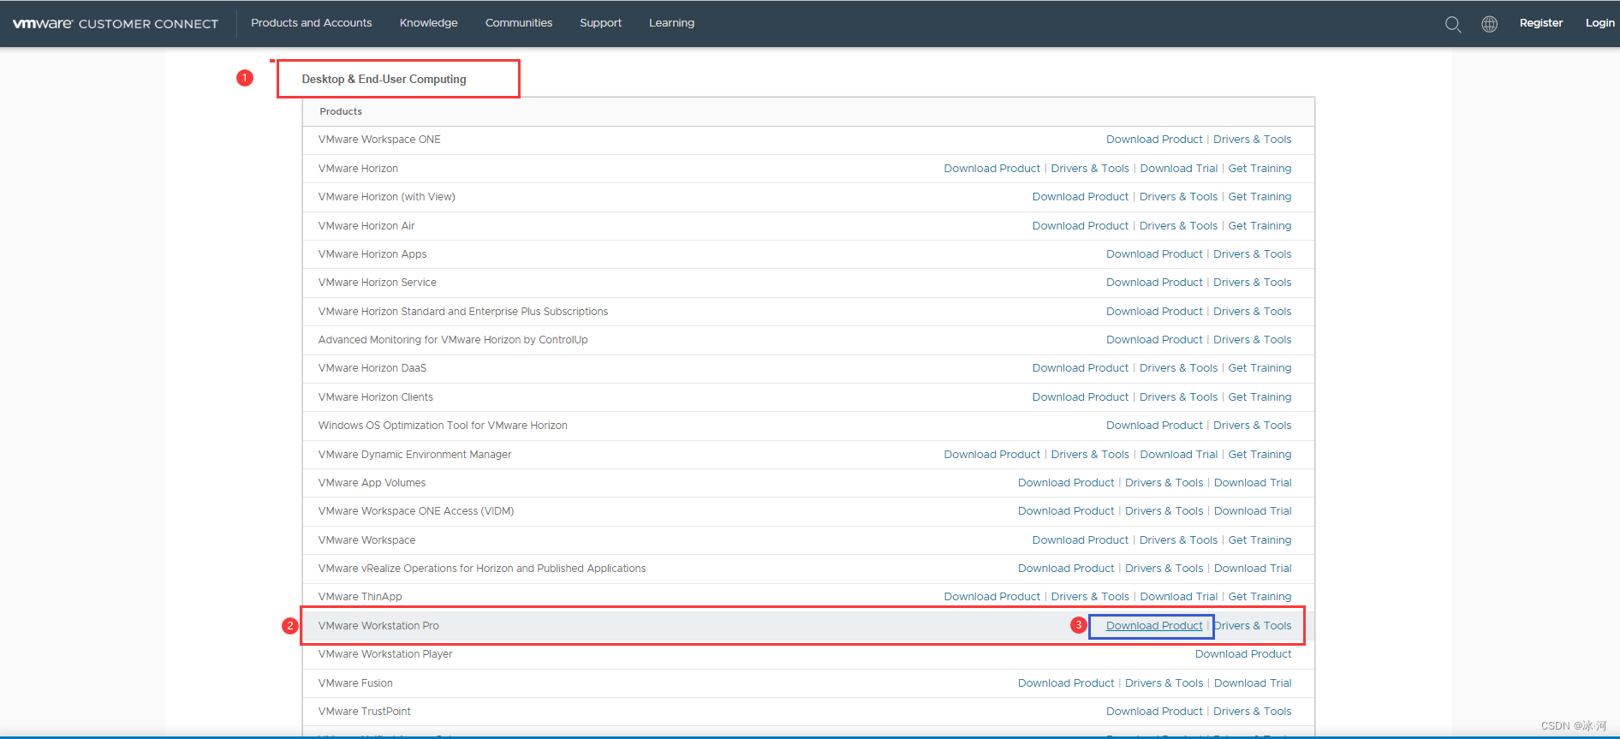Click Download Trial for VMware ThinApp
The height and width of the screenshot is (739, 1620).
1179,597
